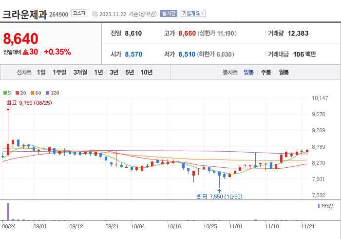Click the 상한가 11,190 upper limit text
Screen dimensions: 341x239
tap(217, 33)
